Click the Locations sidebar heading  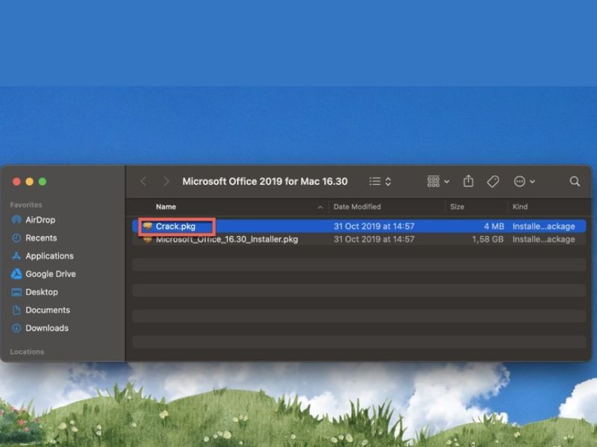click(x=27, y=352)
